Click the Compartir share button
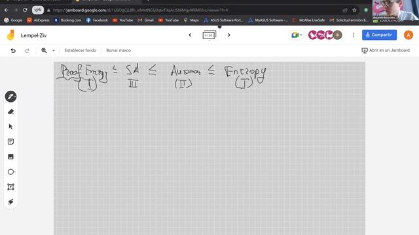 (x=379, y=35)
